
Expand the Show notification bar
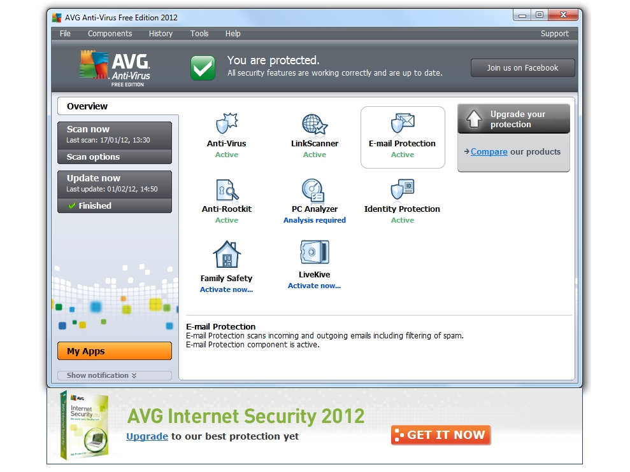[115, 375]
